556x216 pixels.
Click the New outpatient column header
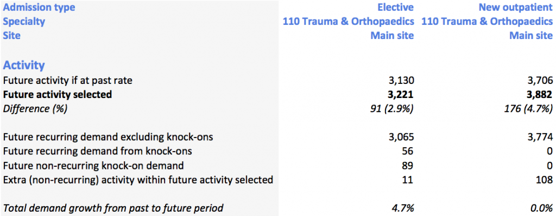tap(516, 7)
